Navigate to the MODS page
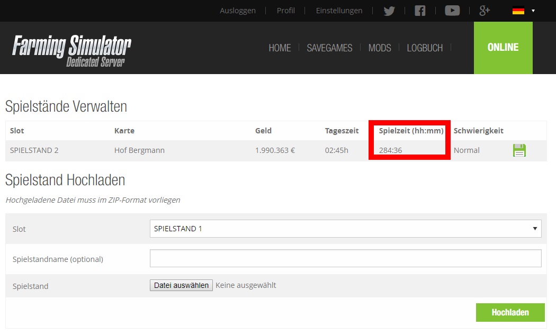The width and height of the screenshot is (556, 335). (380, 48)
